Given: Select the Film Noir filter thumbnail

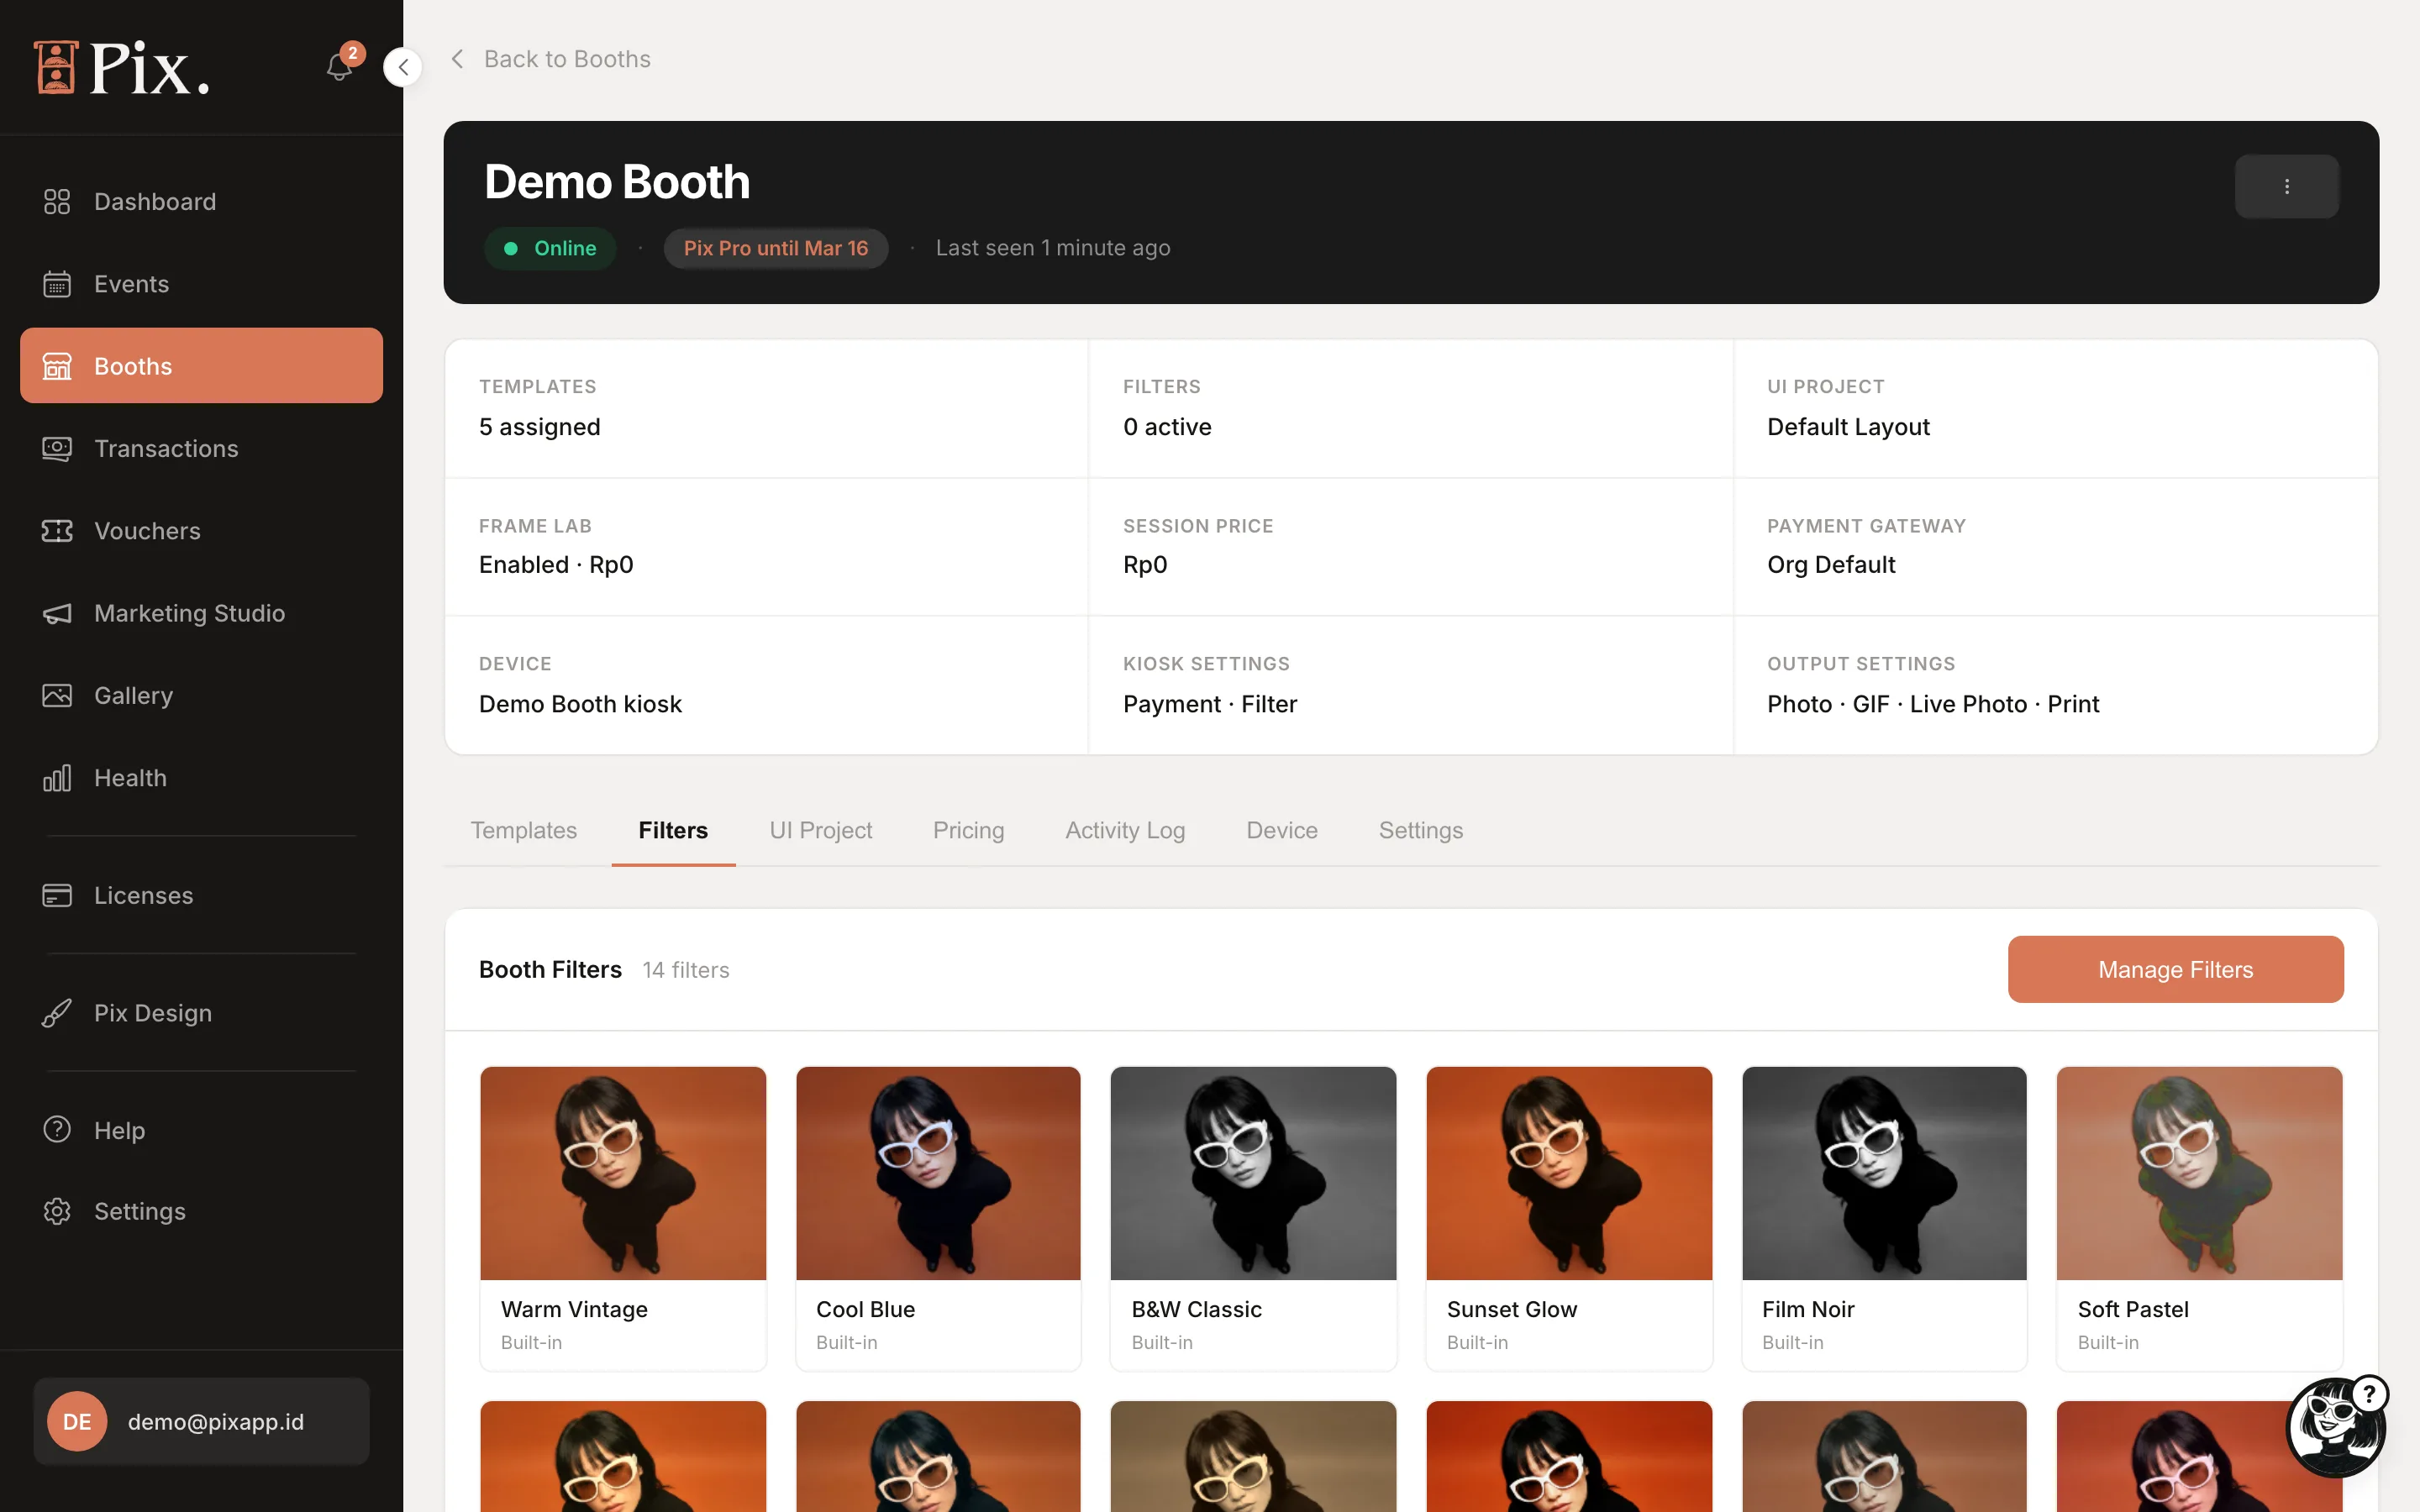Looking at the screenshot, I should click(1884, 1173).
